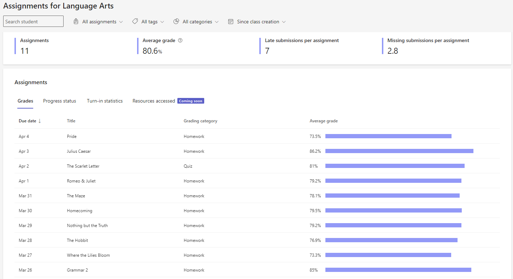
Task: Click the Due date sort arrow
Action: click(40, 121)
